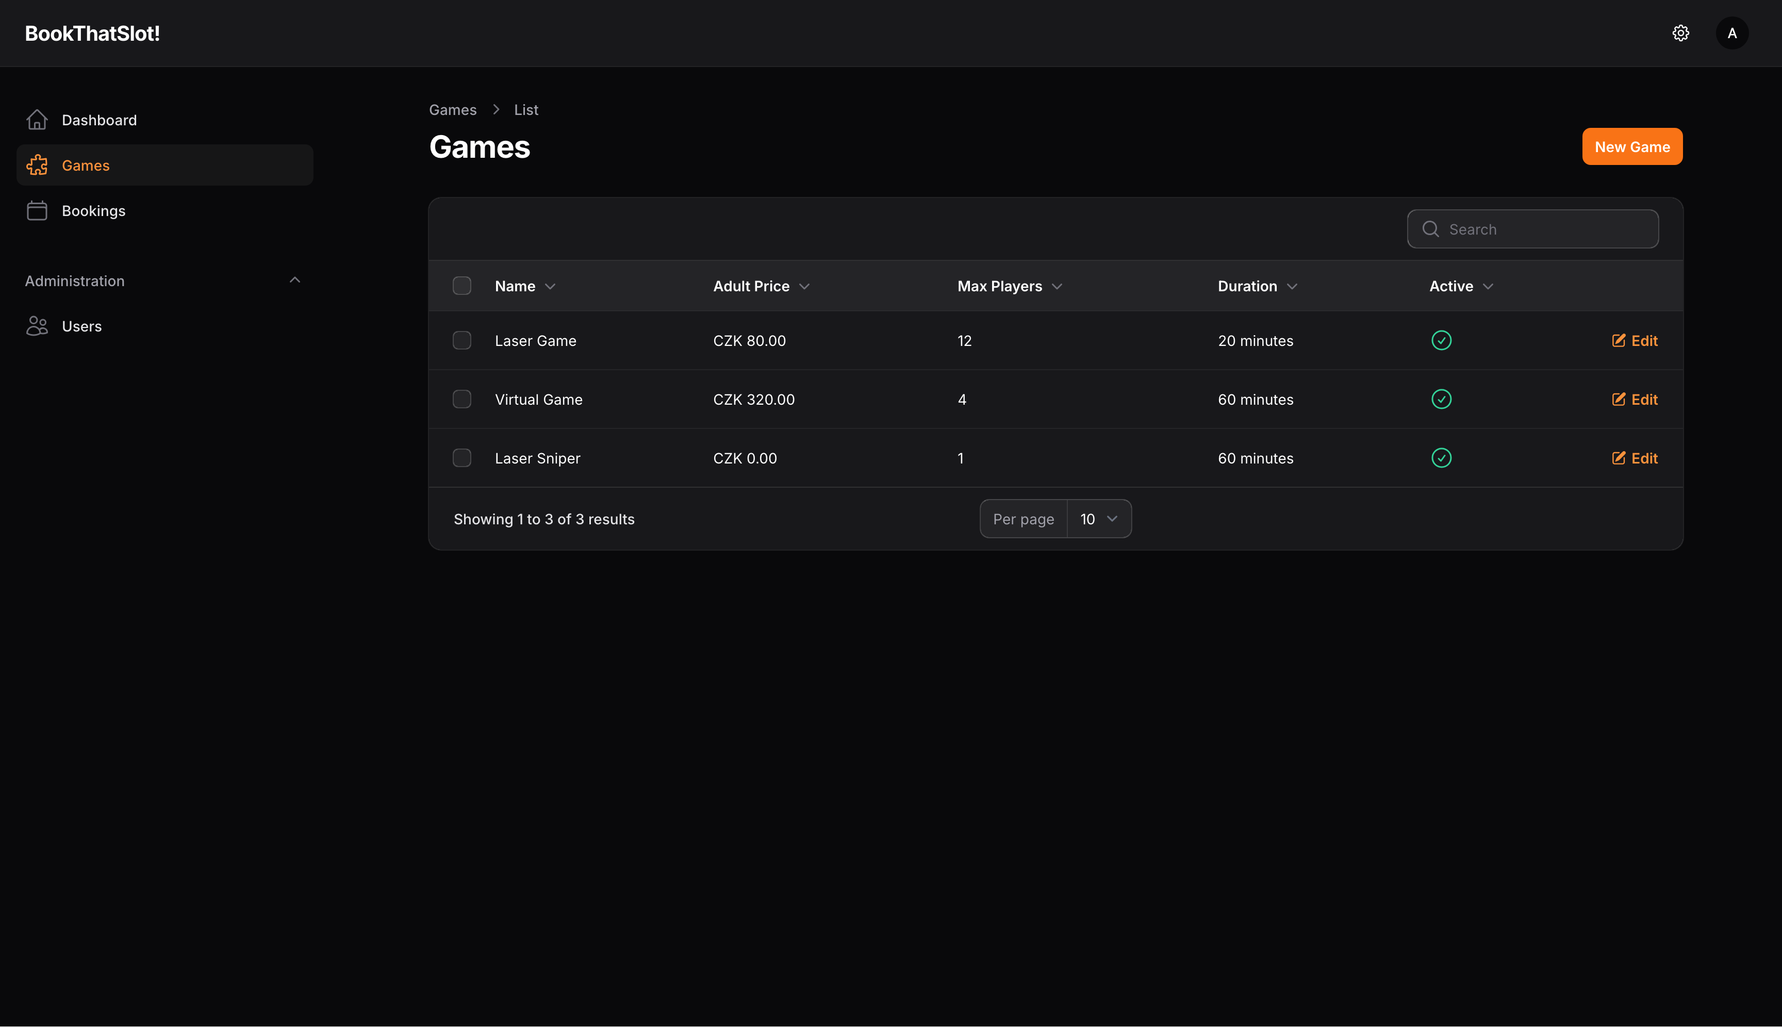Open settings via the gear icon
The height and width of the screenshot is (1027, 1782).
[x=1680, y=33]
